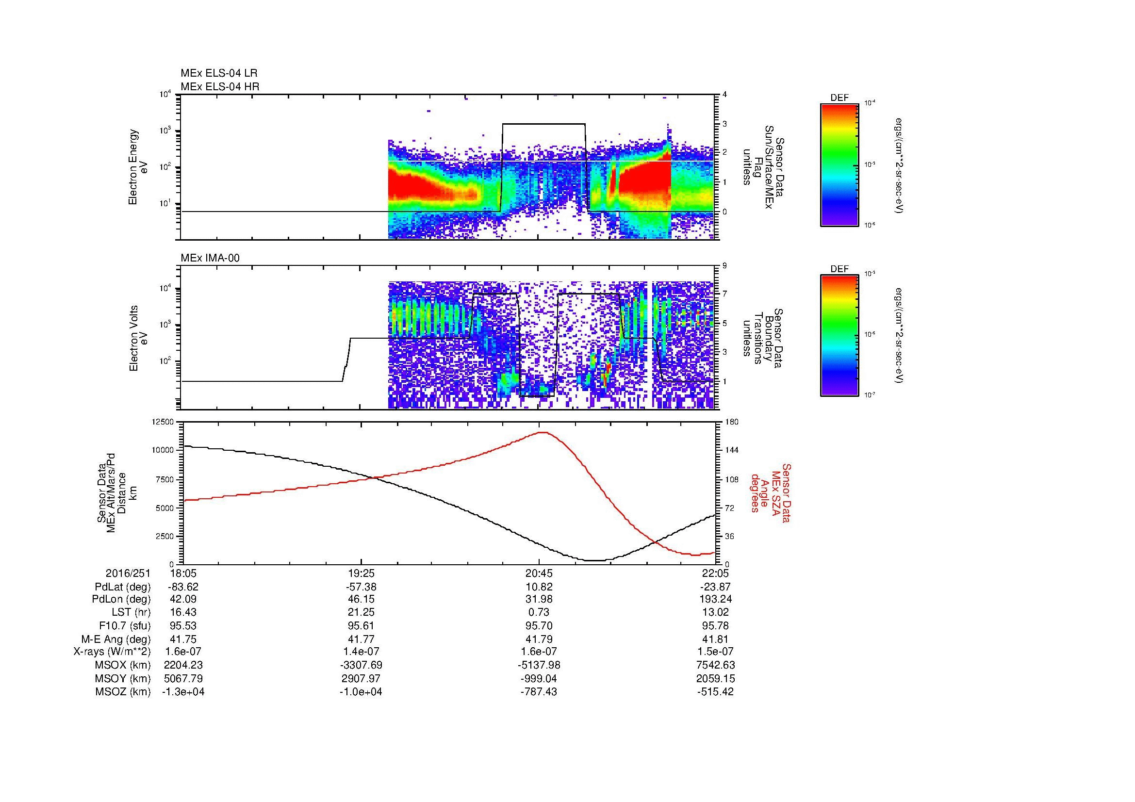
Task: Click the 180 SZA axis tick
Action: (x=732, y=422)
